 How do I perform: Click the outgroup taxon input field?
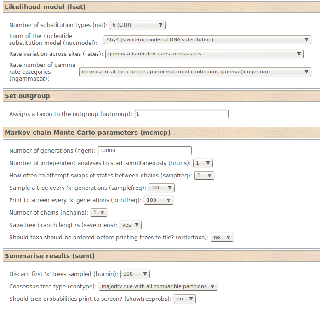coord(181,114)
